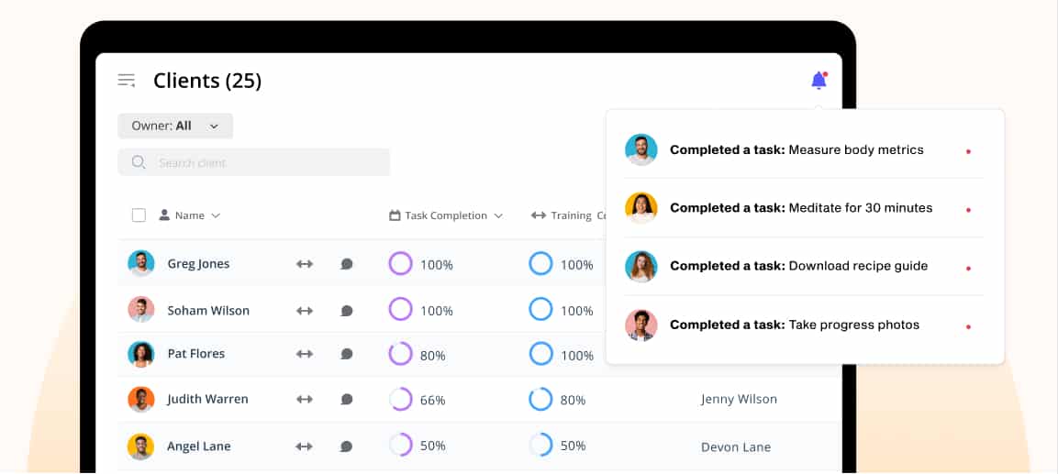Screen dimensions: 1058x474
Task: Click owner name Jenny Wilson
Action: (x=739, y=399)
